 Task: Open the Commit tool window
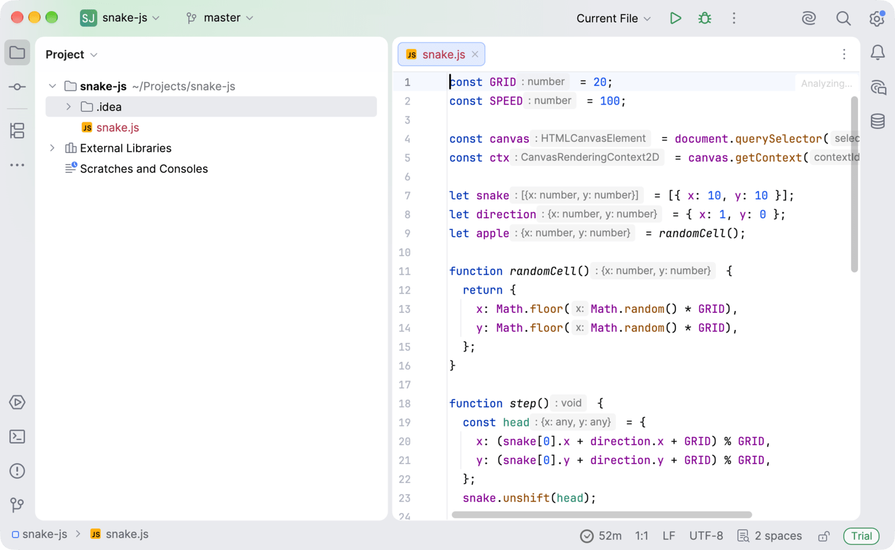(x=17, y=87)
